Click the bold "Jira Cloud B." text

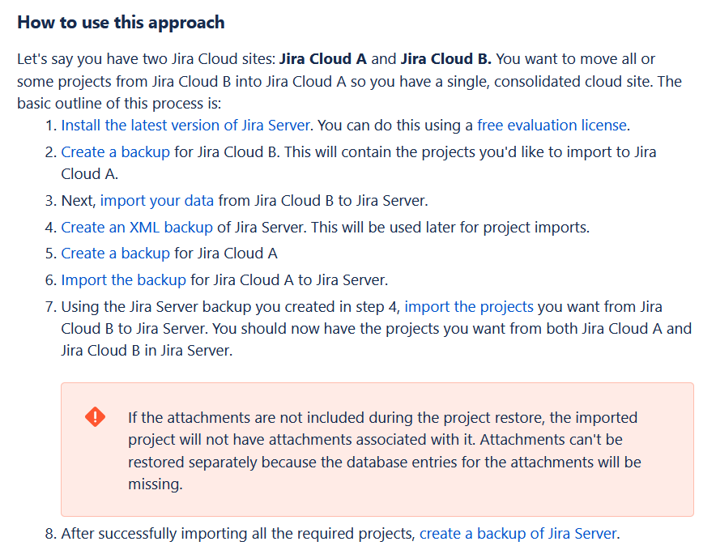coord(446,59)
